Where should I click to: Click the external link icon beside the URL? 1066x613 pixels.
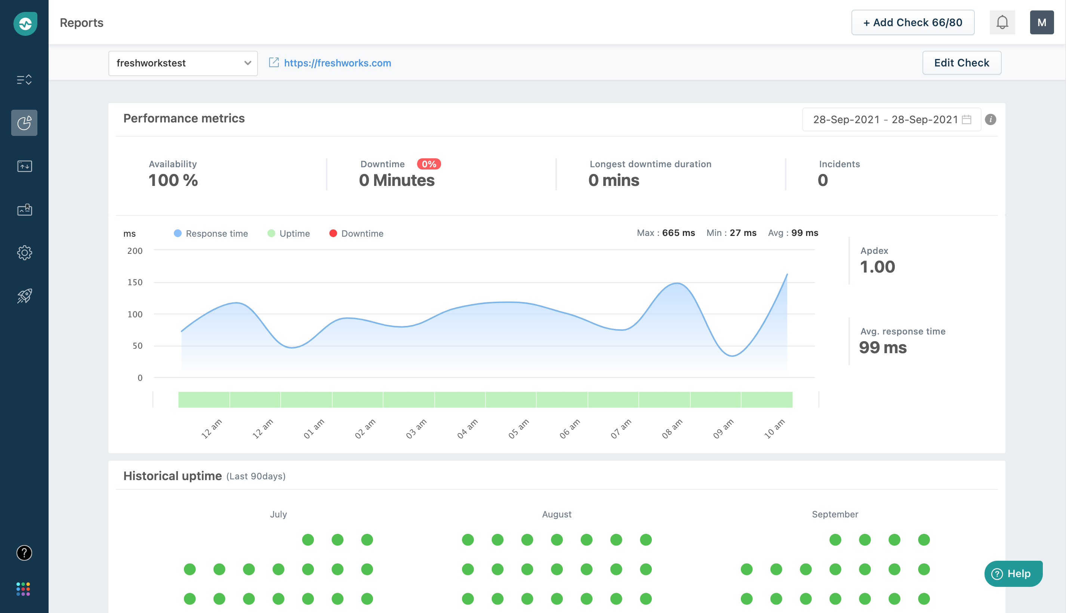point(274,63)
